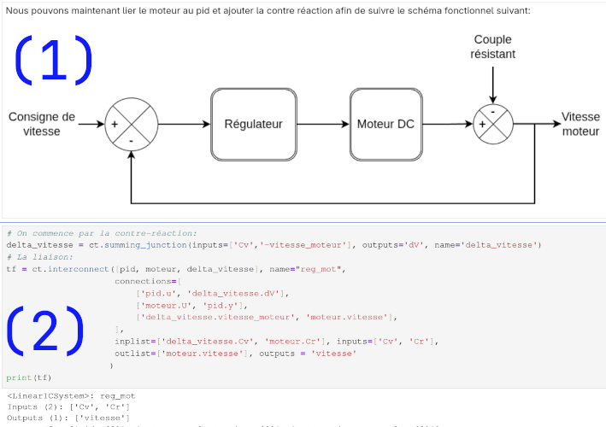Click the outputs='dV' argument
Screen dimensions: 606x427
(x=393, y=245)
